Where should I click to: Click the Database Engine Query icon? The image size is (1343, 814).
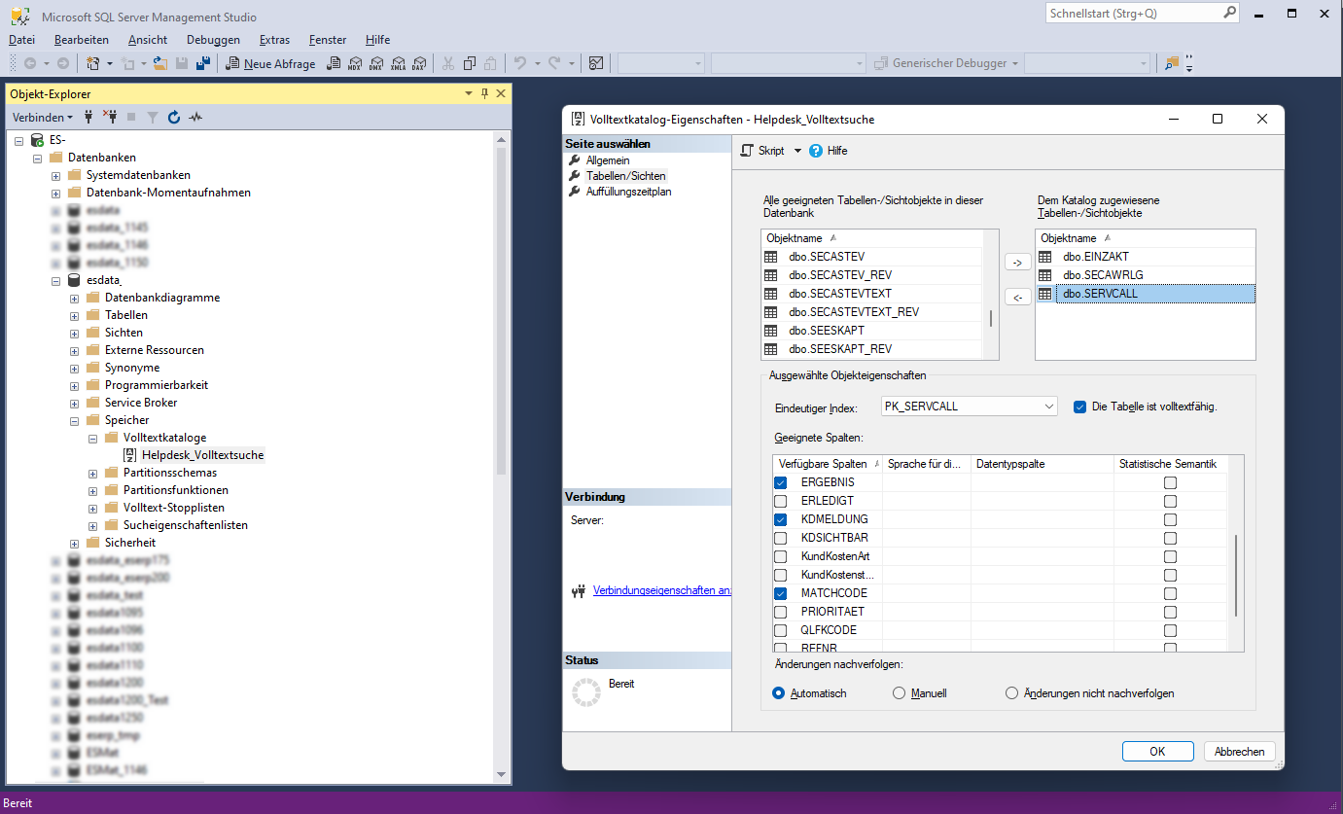(x=334, y=63)
